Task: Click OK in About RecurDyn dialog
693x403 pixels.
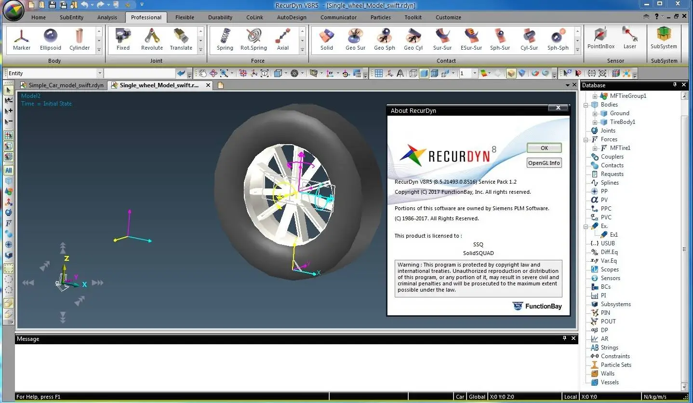Action: pos(544,148)
